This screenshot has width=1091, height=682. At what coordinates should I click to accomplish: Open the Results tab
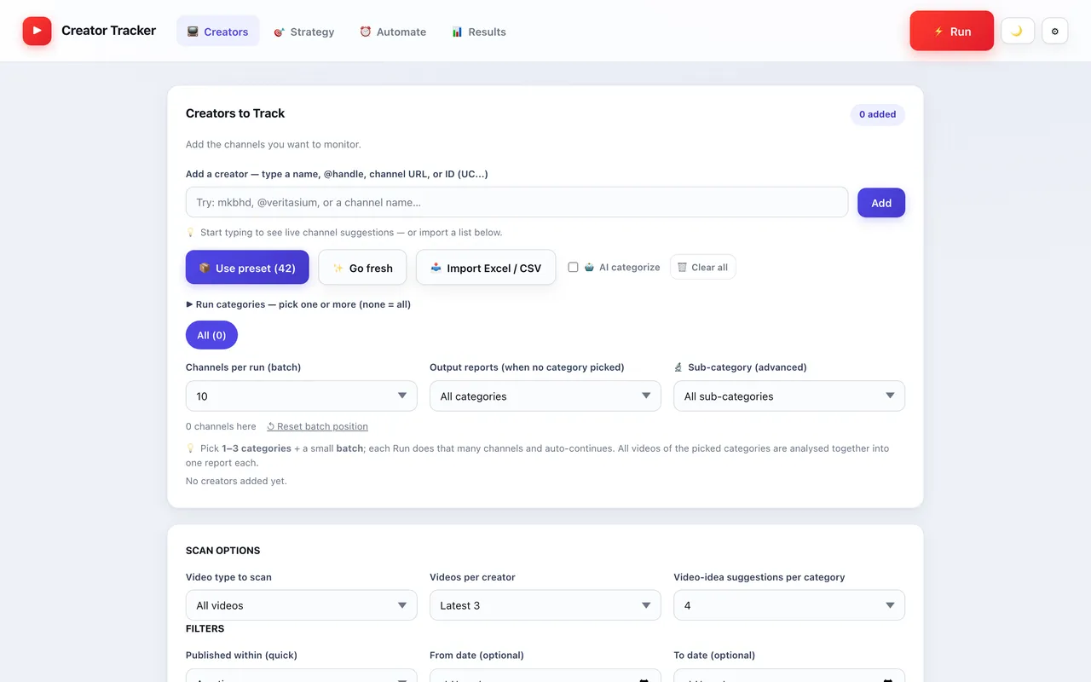[479, 32]
